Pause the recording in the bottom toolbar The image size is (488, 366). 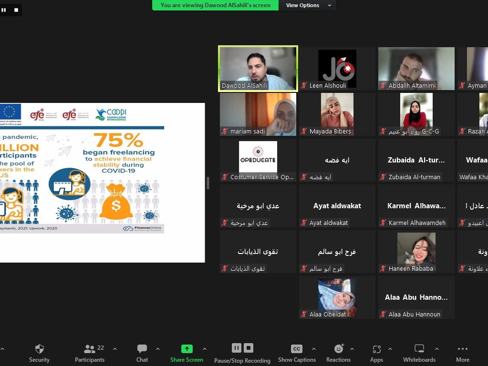pos(236,348)
